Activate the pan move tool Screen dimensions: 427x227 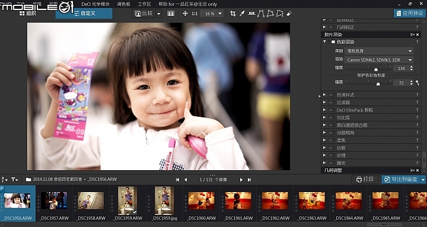(x=185, y=14)
